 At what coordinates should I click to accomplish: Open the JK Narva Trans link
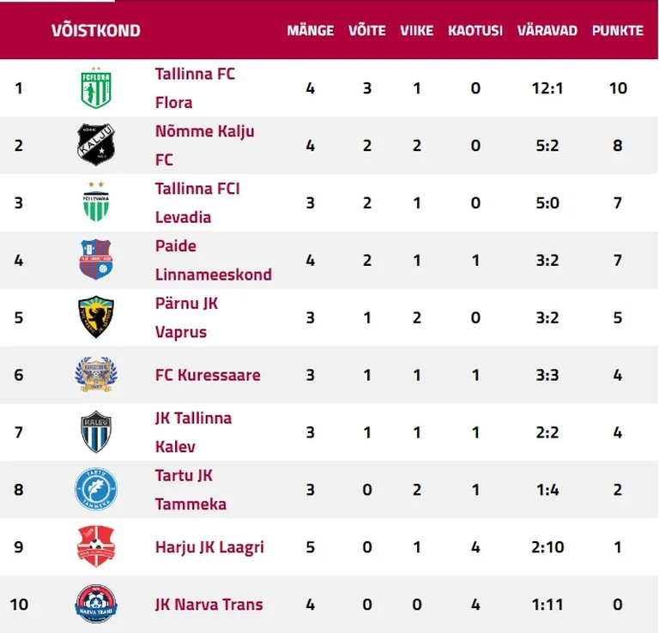(x=209, y=605)
